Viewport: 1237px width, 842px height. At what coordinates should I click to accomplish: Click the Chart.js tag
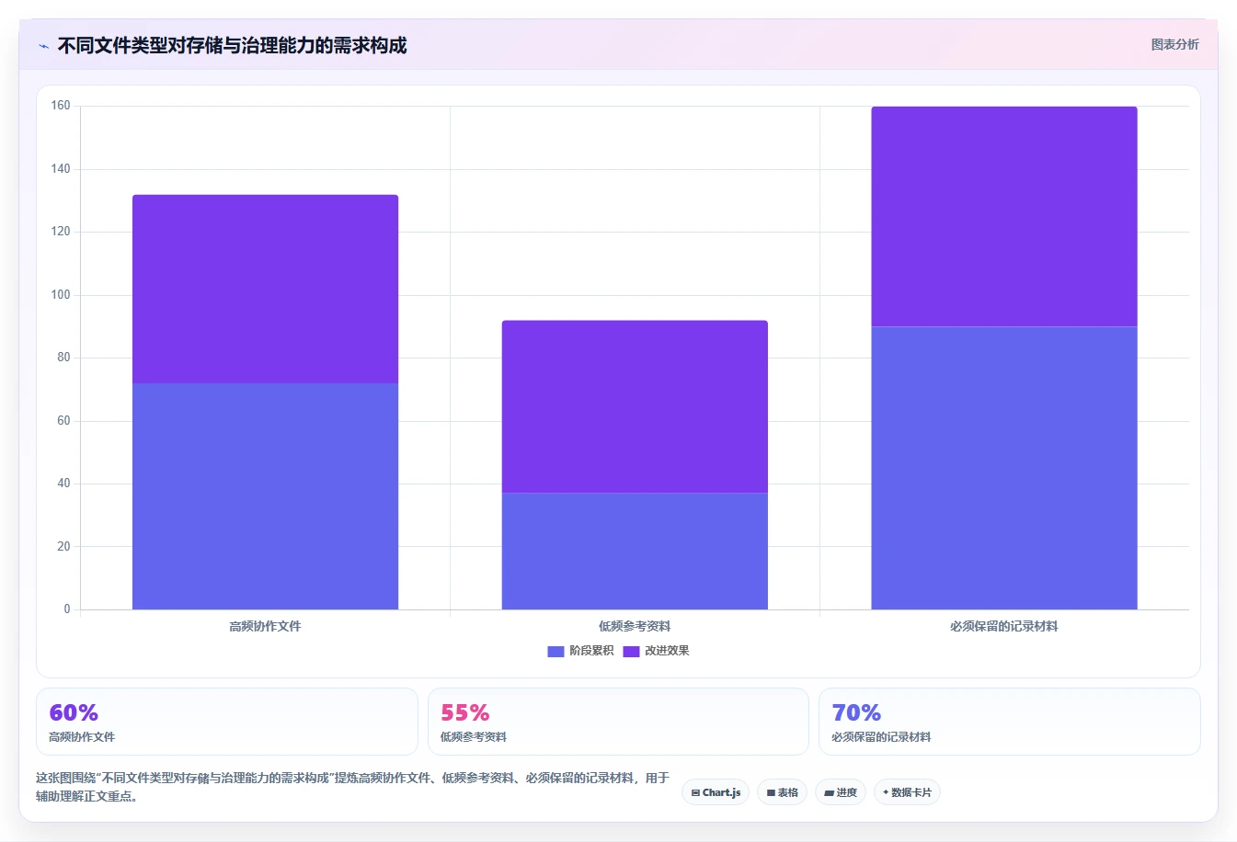716,792
